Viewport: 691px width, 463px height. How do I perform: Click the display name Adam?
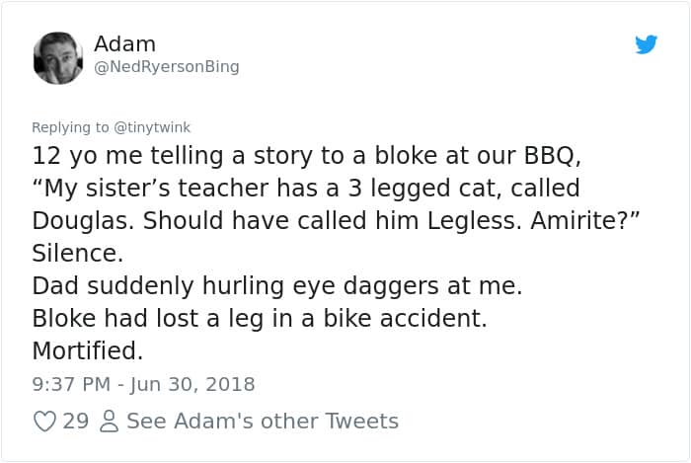tap(124, 43)
